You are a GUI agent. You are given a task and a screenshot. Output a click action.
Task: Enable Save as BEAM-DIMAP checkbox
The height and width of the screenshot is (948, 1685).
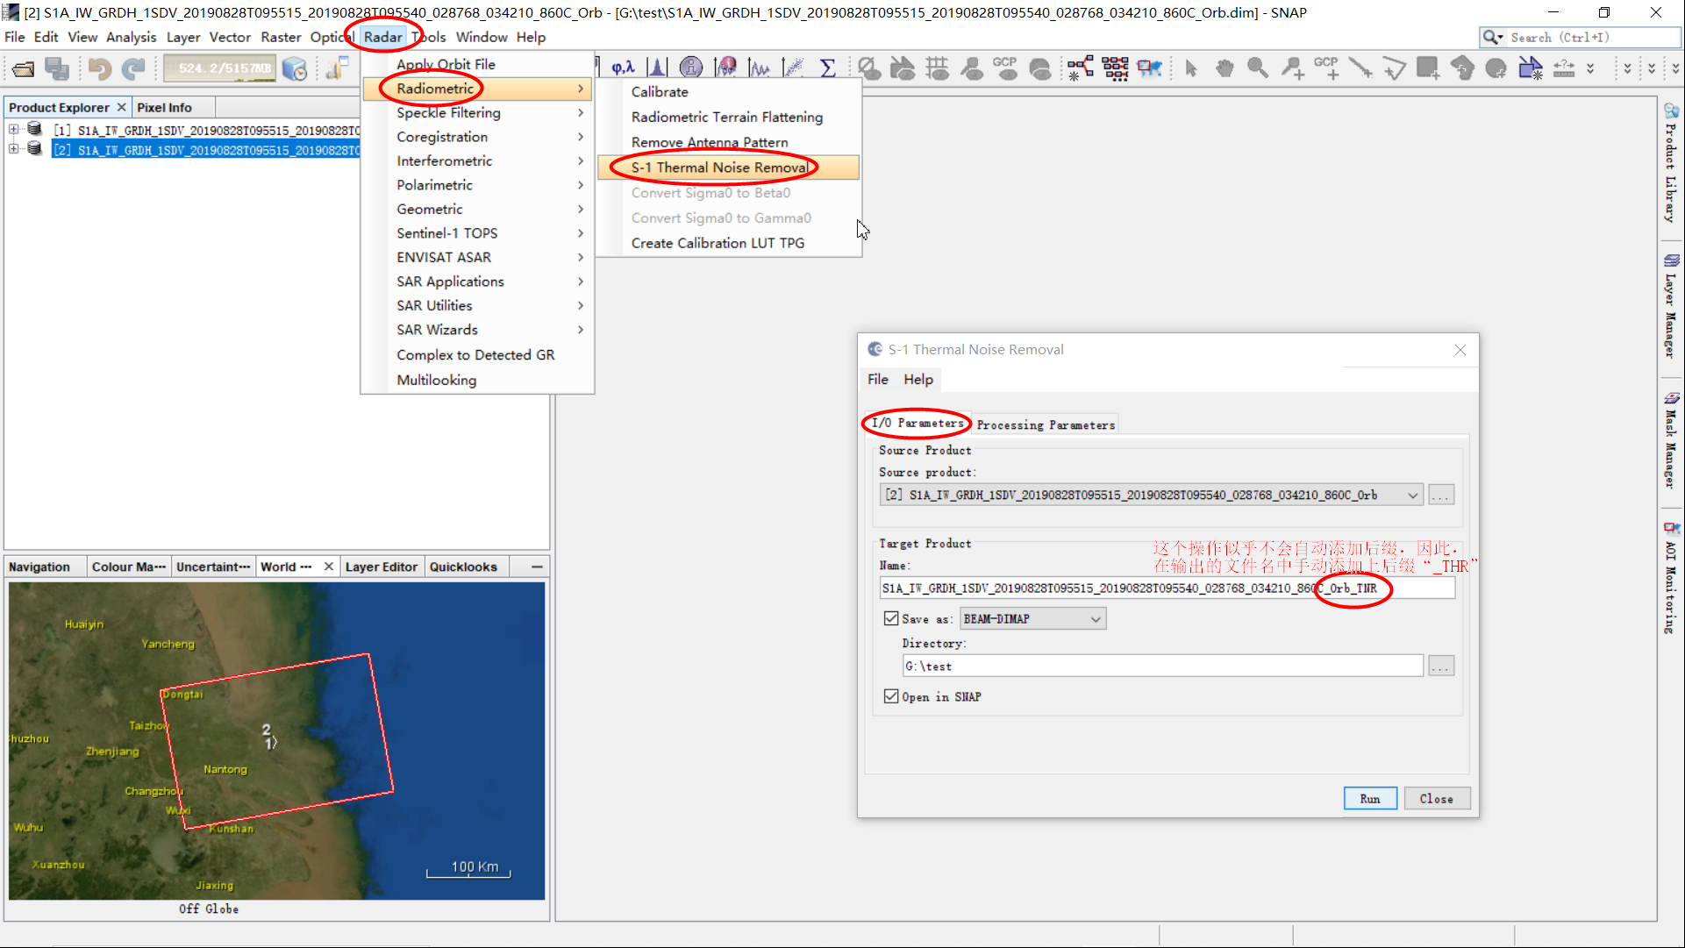892,617
